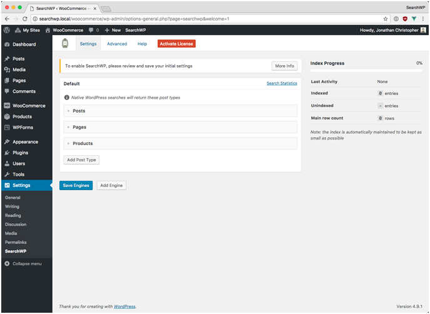
Task: Open a new browser tab
Action: [106, 9]
